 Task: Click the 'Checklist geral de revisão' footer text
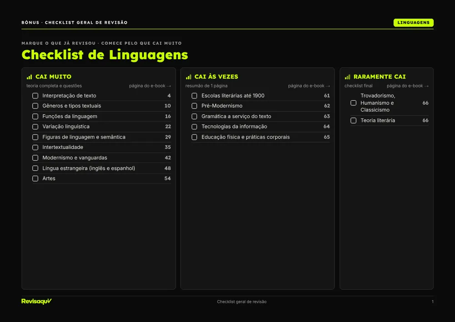(x=242, y=302)
